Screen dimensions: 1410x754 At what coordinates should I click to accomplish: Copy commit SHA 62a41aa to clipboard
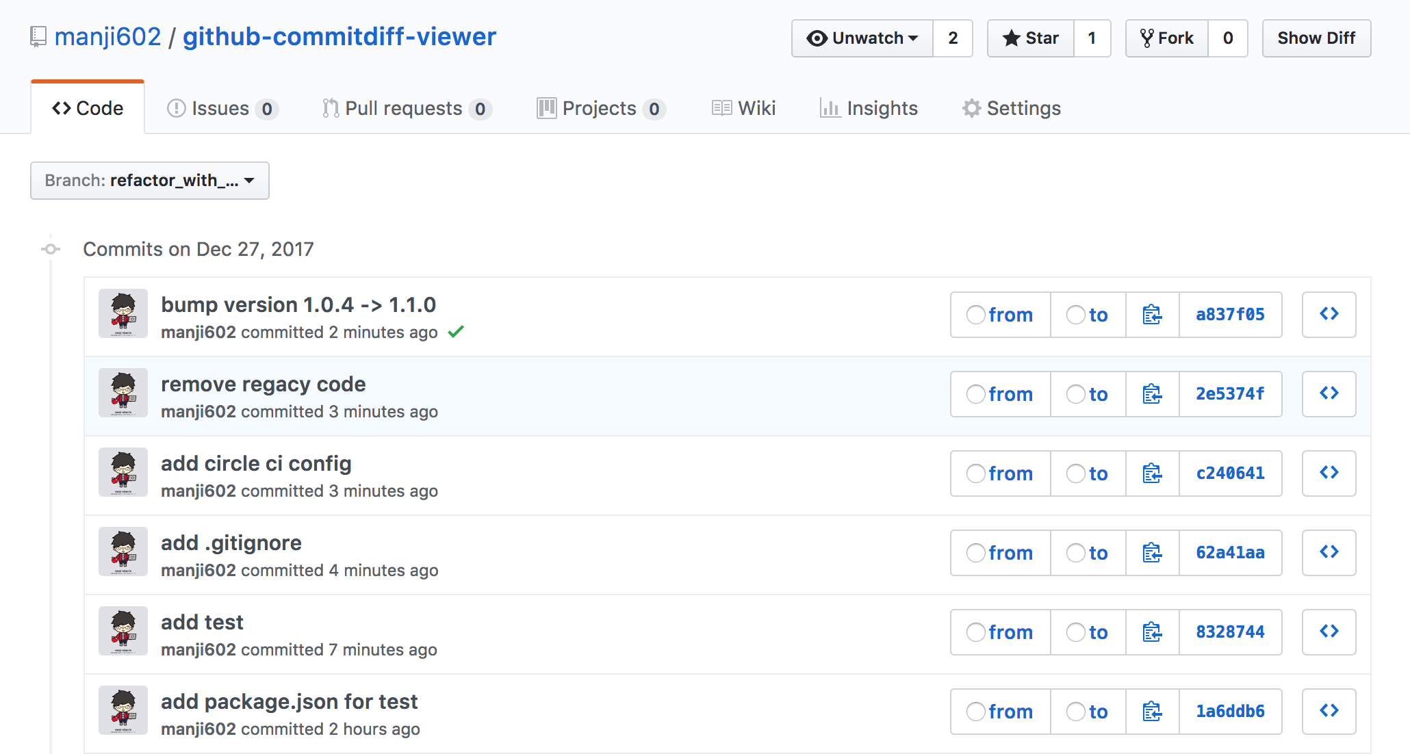coord(1153,553)
